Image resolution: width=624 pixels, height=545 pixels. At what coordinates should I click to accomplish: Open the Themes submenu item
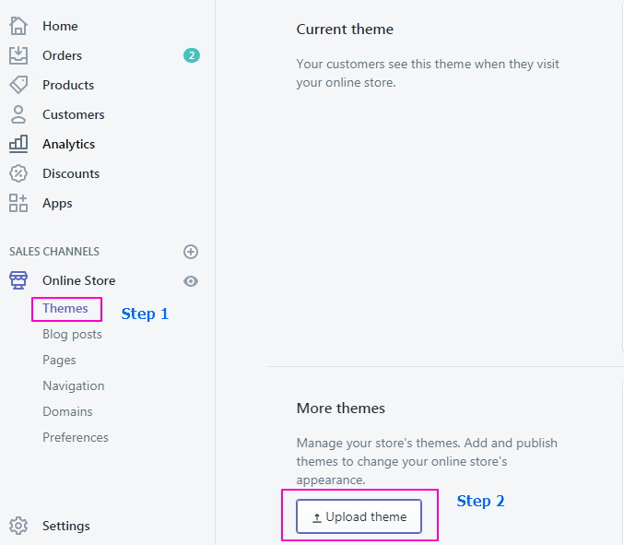[x=65, y=308]
